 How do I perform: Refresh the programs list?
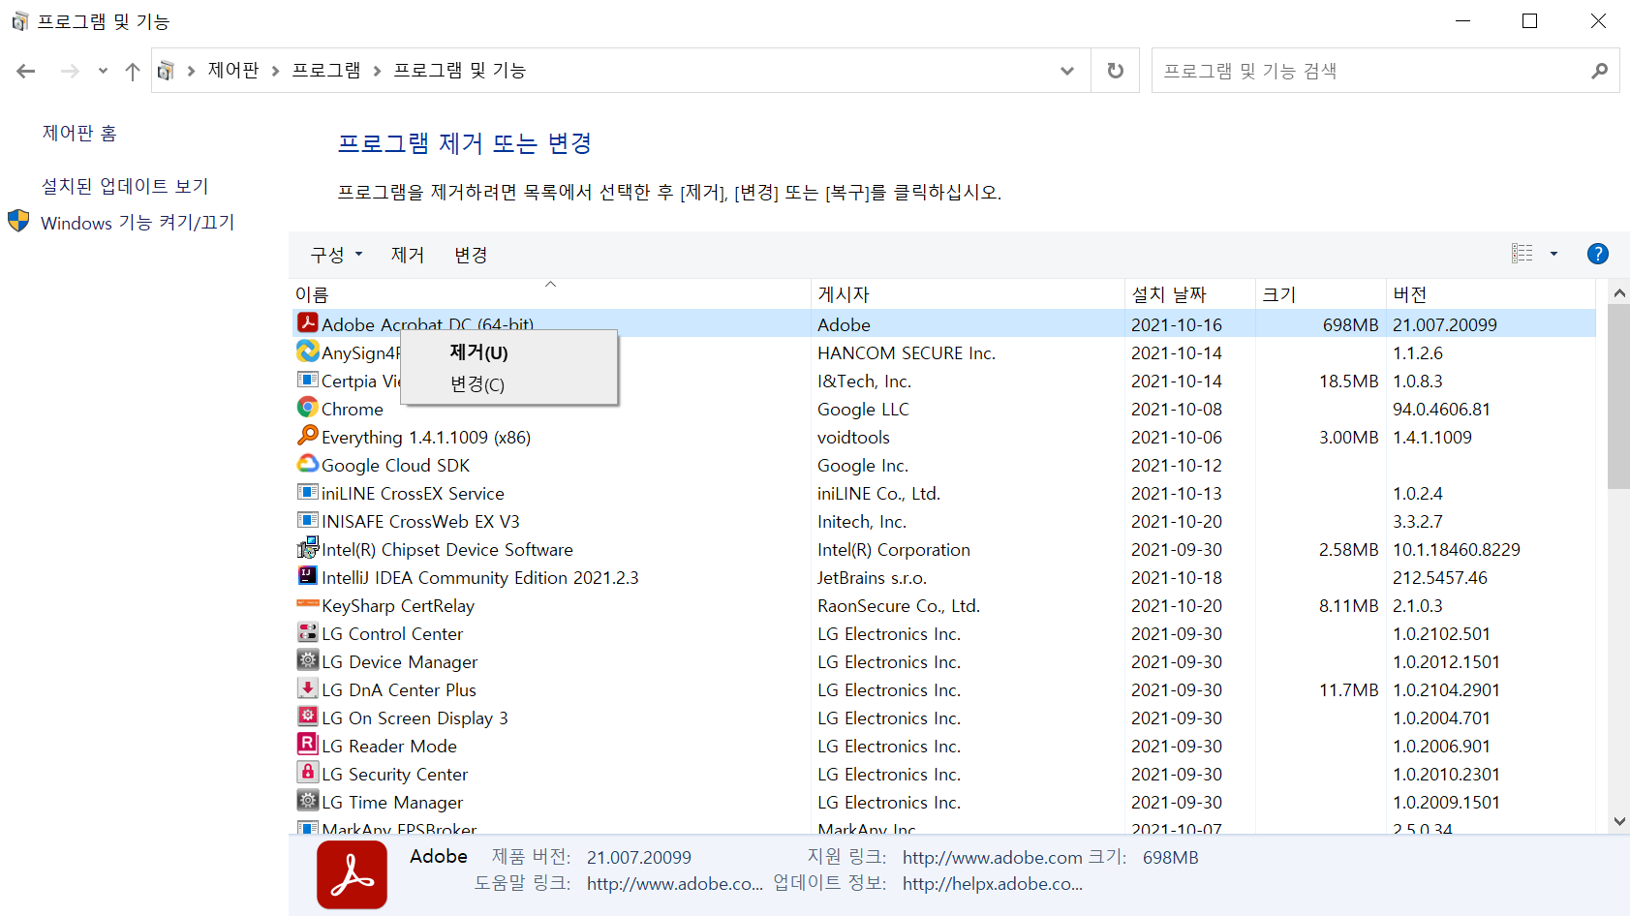click(1116, 71)
